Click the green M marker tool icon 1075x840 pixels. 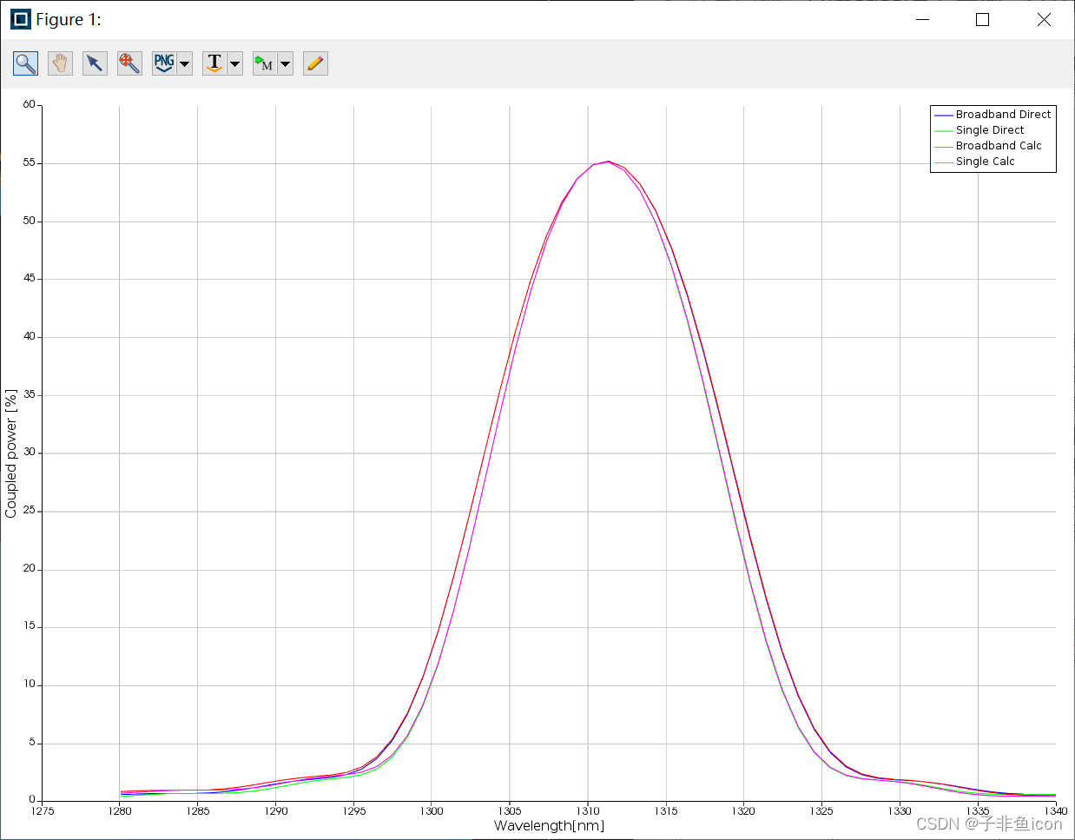265,63
